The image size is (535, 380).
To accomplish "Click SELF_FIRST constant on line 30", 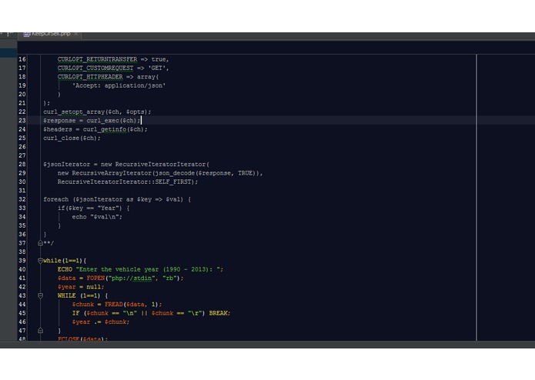I will coord(173,182).
